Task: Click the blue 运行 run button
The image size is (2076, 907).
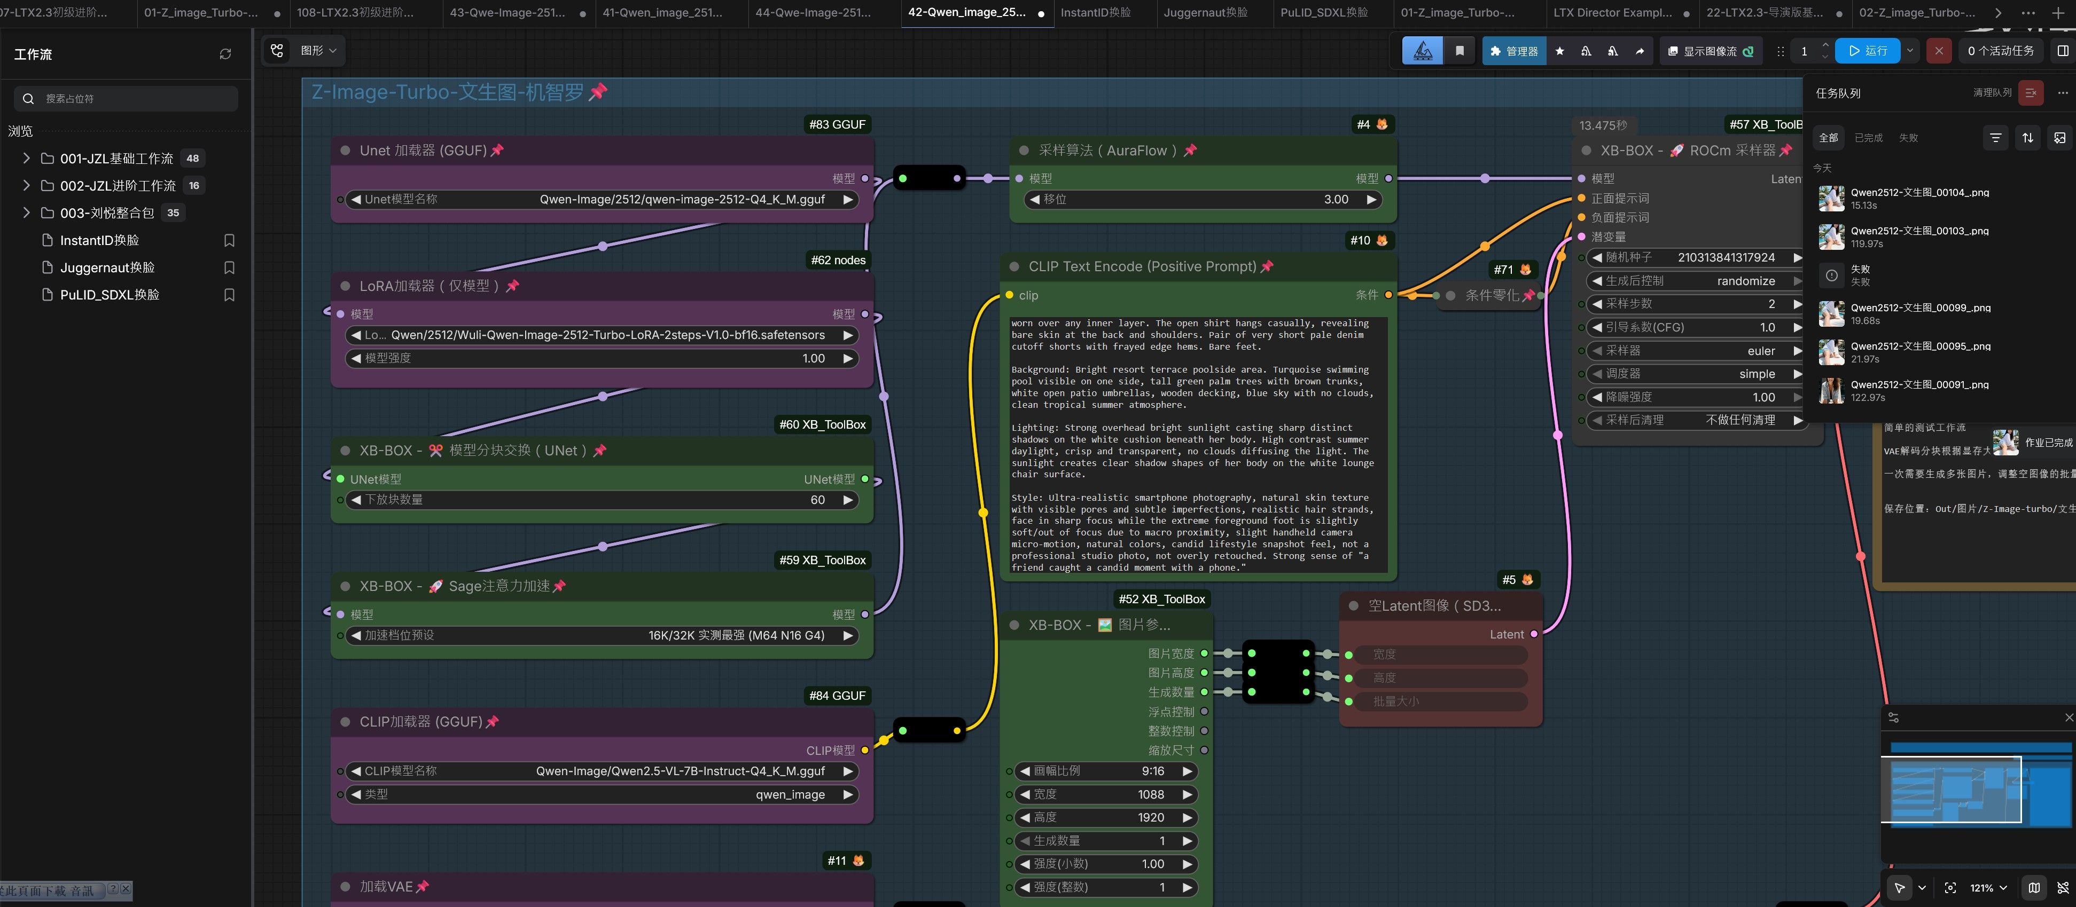Action: click(x=1867, y=51)
